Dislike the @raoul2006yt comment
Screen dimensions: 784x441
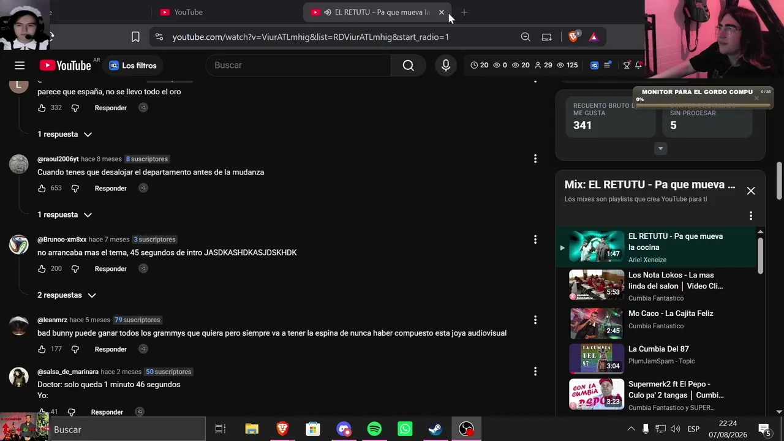75,188
